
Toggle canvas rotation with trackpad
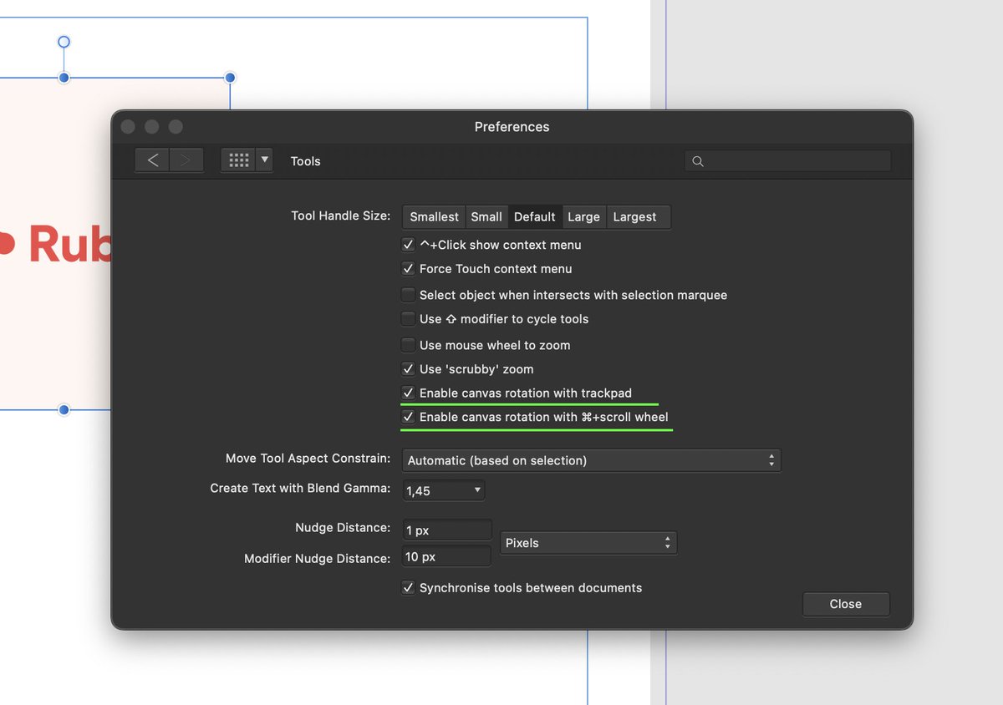[408, 393]
